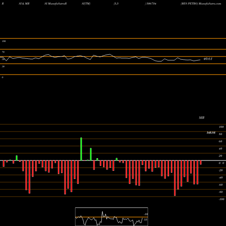Click the SI(TM) header text
The width and height of the screenshot is (226, 226).
[86, 4]
